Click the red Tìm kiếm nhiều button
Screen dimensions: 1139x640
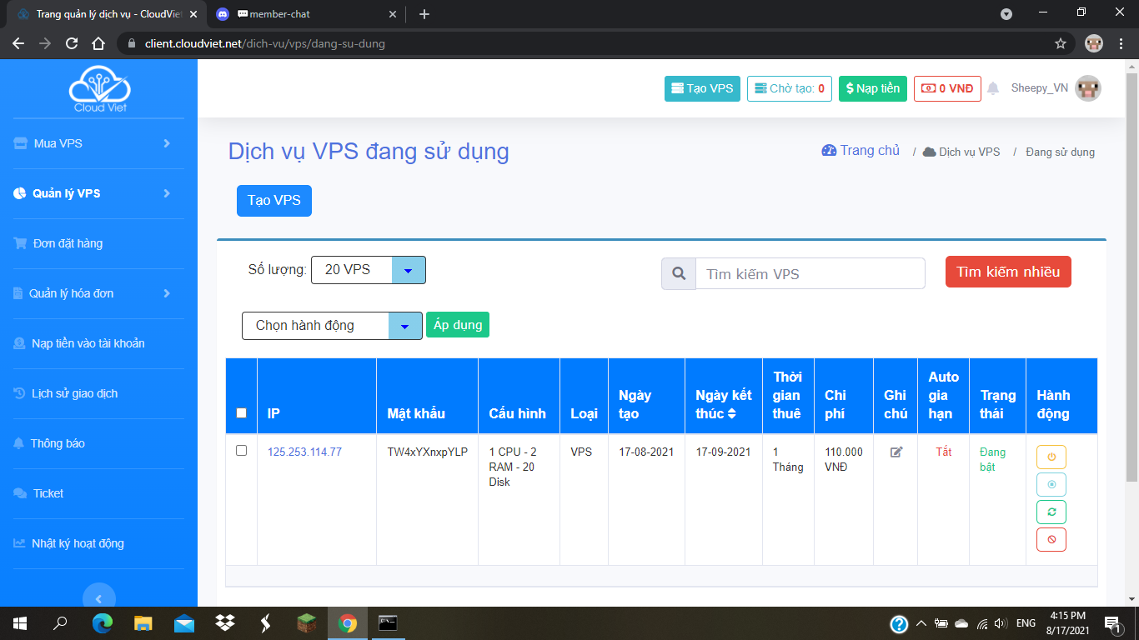pos(1007,272)
